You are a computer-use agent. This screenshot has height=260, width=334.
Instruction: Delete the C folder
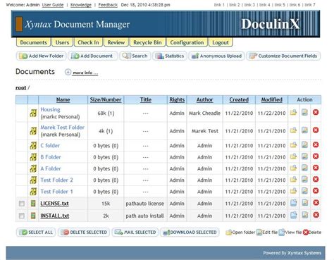316,145
